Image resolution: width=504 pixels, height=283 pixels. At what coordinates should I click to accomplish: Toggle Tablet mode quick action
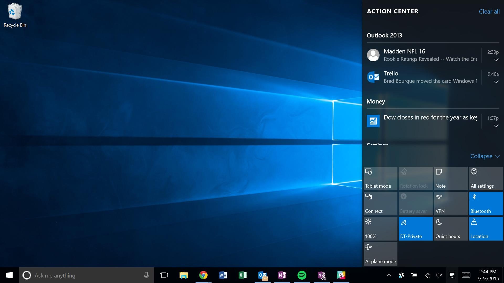(x=380, y=178)
